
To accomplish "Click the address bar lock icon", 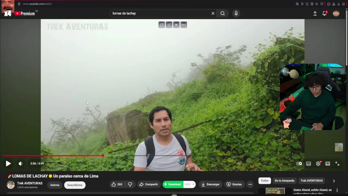I will pos(19,4).
